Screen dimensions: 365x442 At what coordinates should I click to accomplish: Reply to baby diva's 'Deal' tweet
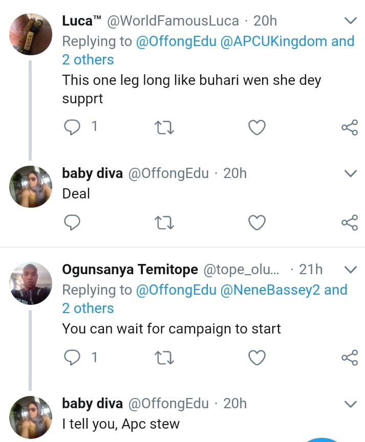tap(72, 223)
